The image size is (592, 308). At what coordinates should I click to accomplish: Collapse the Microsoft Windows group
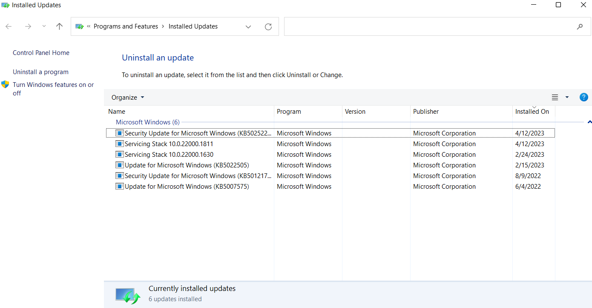point(589,122)
